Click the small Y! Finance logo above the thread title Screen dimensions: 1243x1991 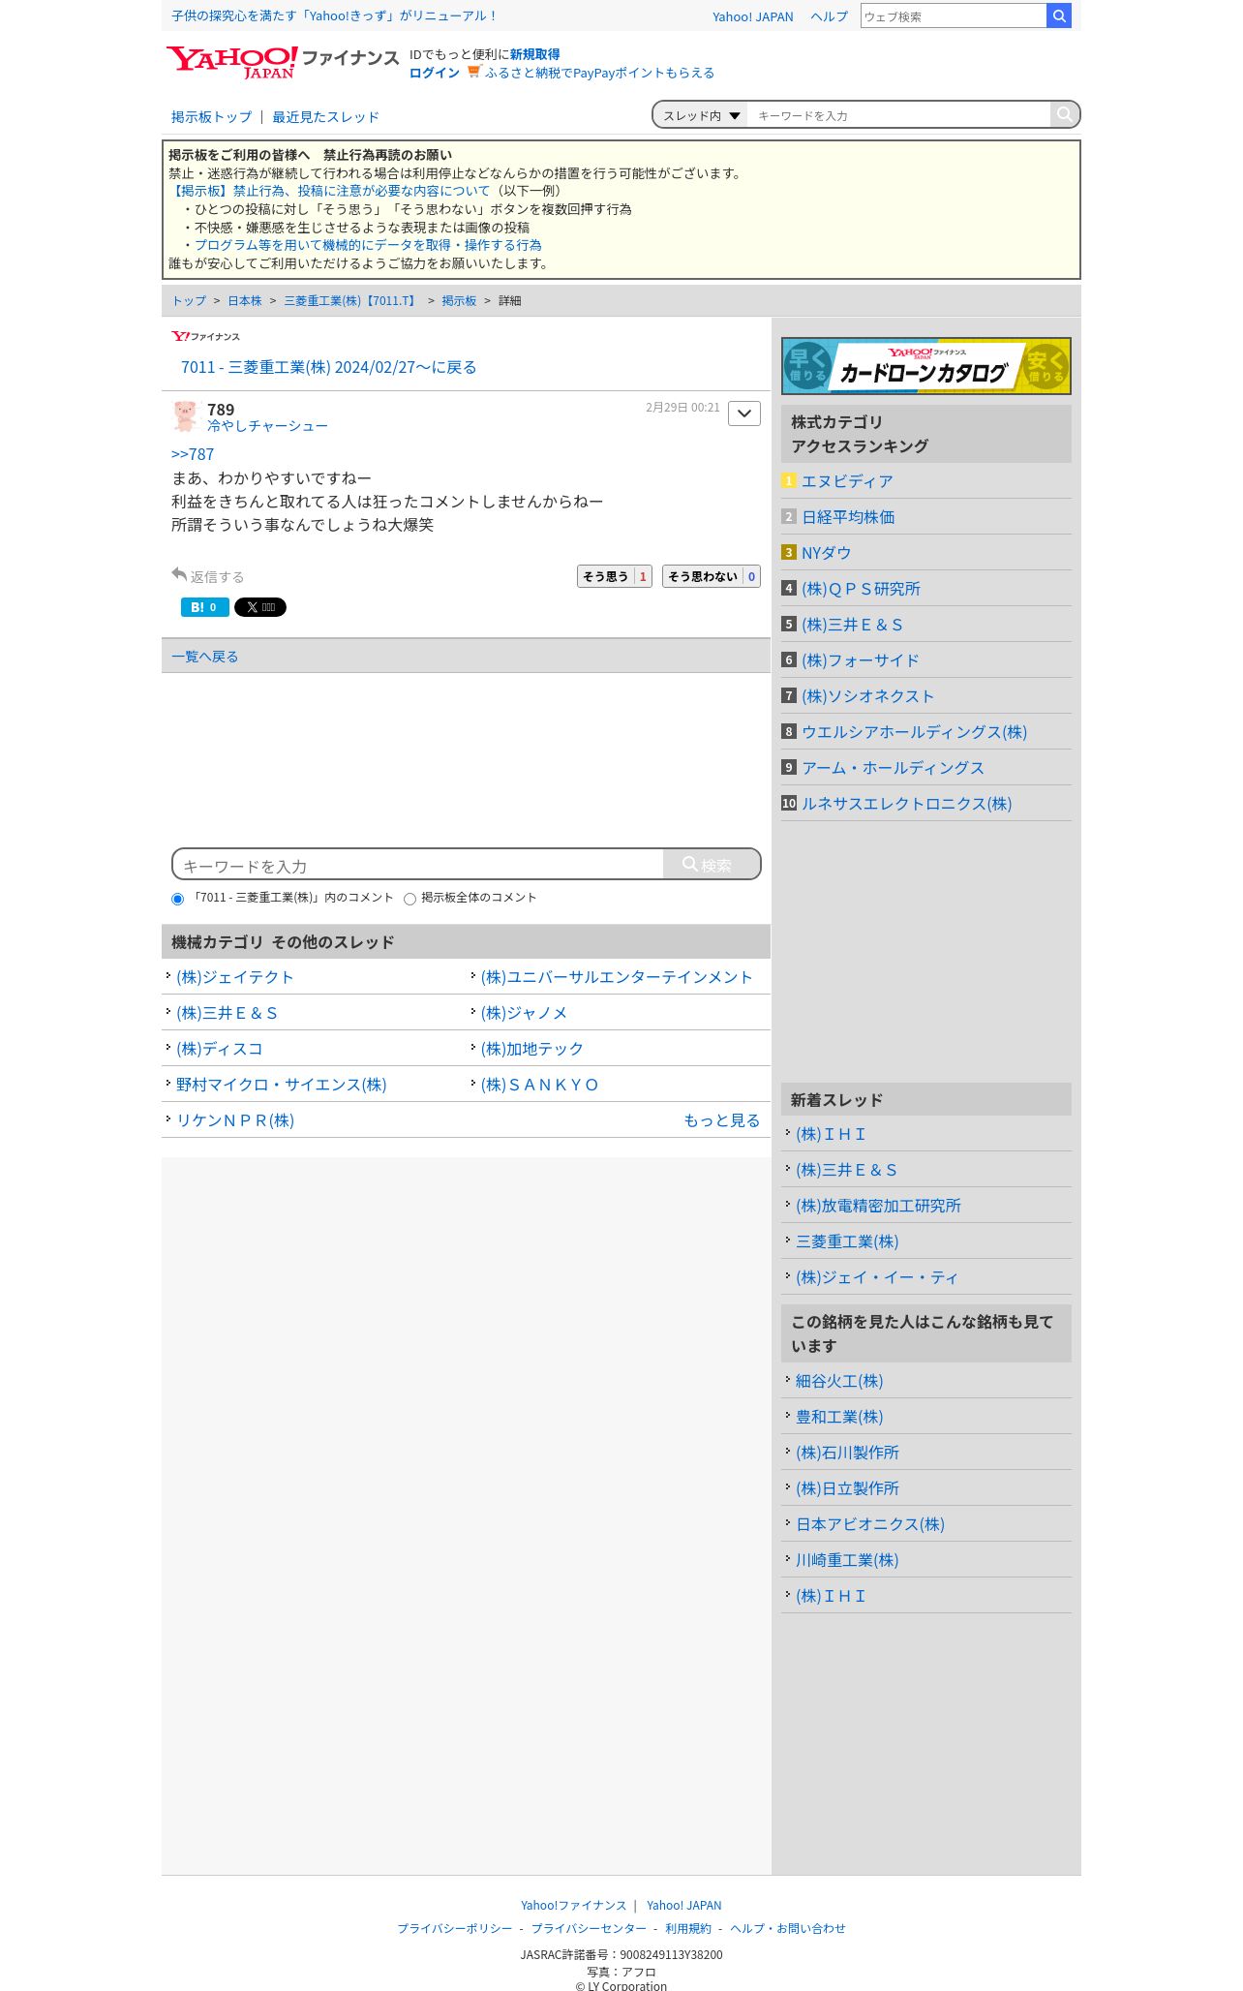205,337
